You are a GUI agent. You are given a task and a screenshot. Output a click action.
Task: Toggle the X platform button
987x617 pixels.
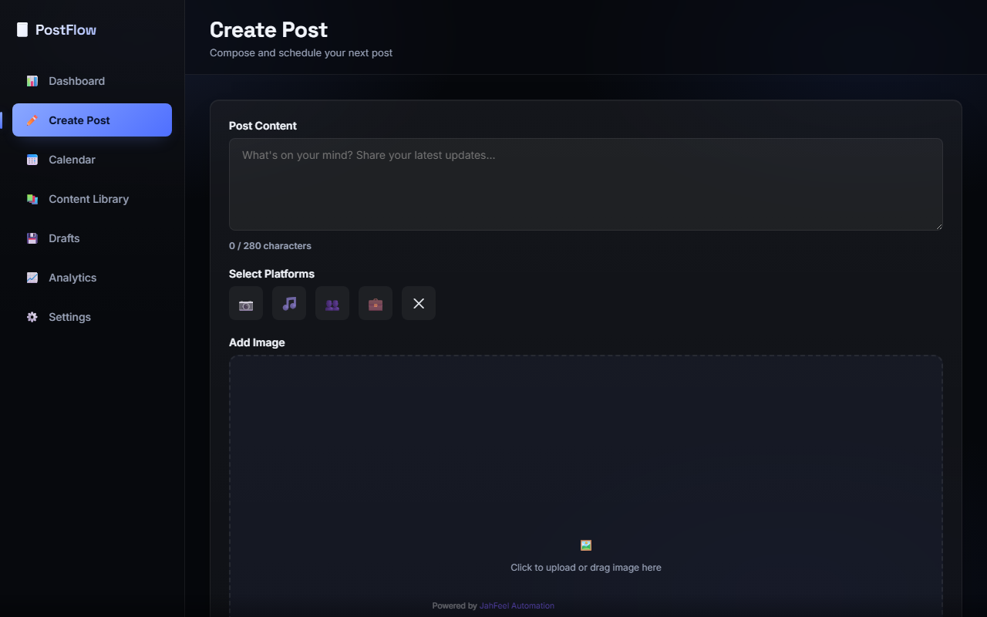(x=419, y=303)
